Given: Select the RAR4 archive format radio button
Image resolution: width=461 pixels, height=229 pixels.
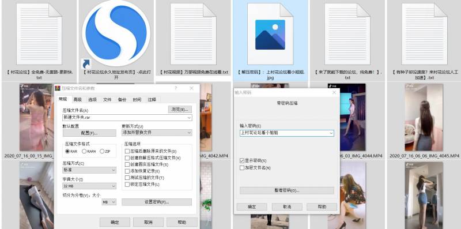Looking at the screenshot, I should [x=84, y=151].
